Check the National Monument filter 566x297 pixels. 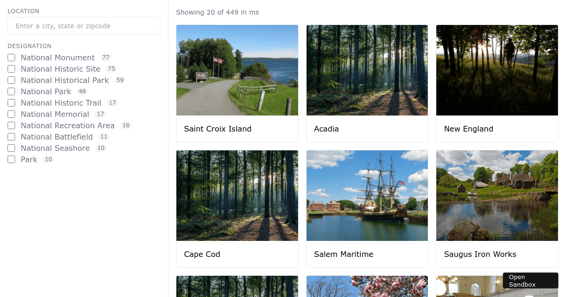tap(11, 58)
